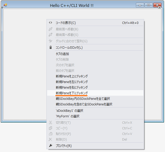The height and width of the screenshot is (152, 165).
Task: Open the smart tag arrow at the form's corner
Action: pyautogui.click(x=159, y=7)
